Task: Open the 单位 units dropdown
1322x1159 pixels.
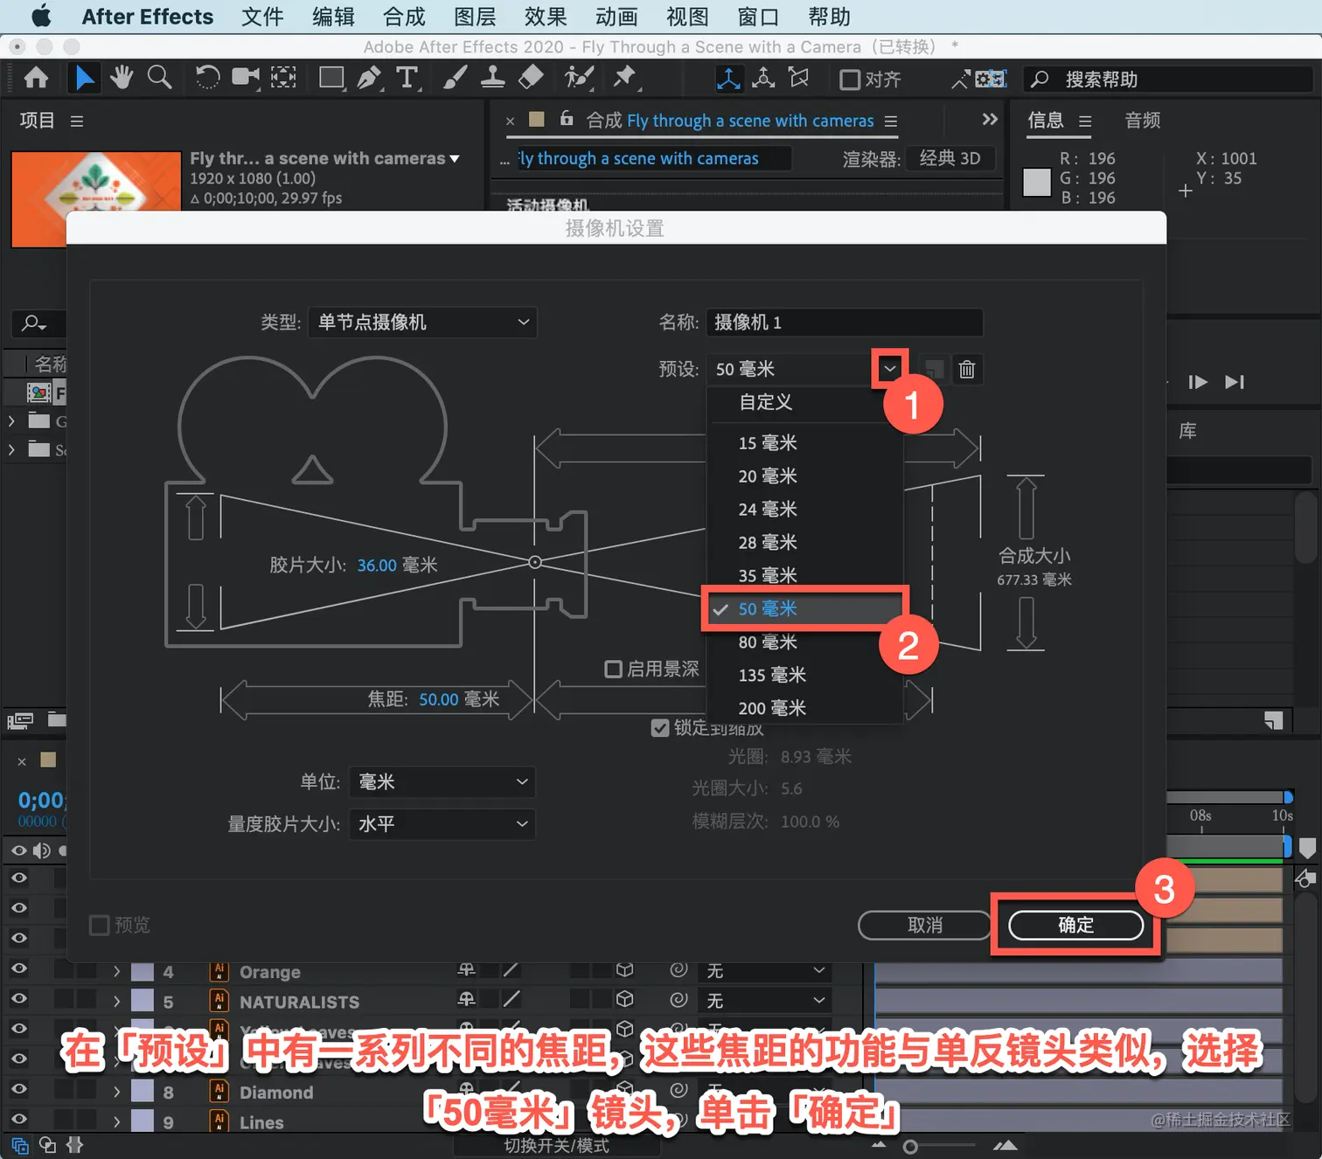Action: tap(442, 781)
